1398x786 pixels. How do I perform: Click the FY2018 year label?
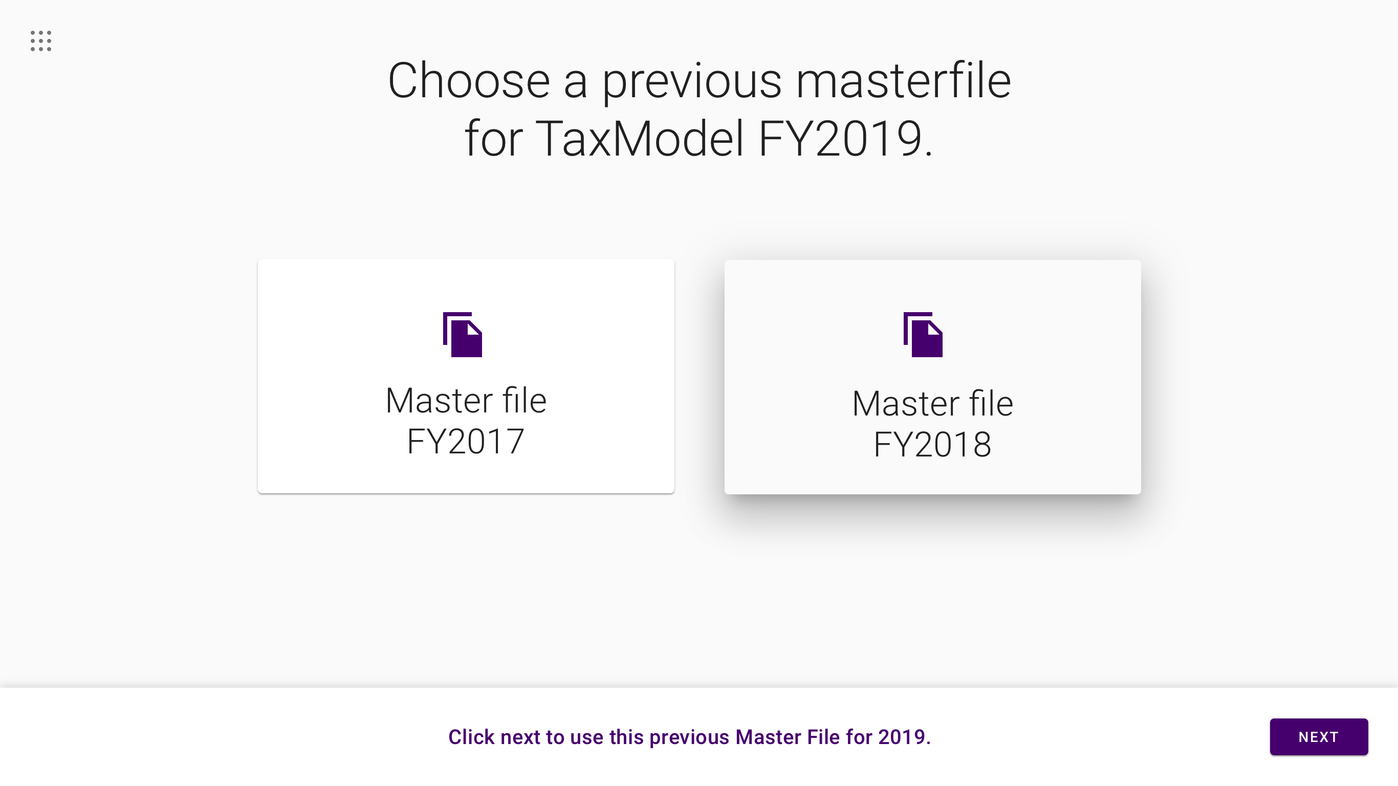pyautogui.click(x=932, y=444)
